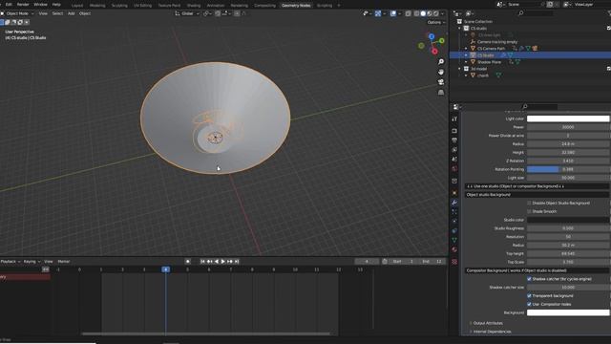Toggle Shade Smooth checkbox
The image size is (611, 344).
click(529, 211)
